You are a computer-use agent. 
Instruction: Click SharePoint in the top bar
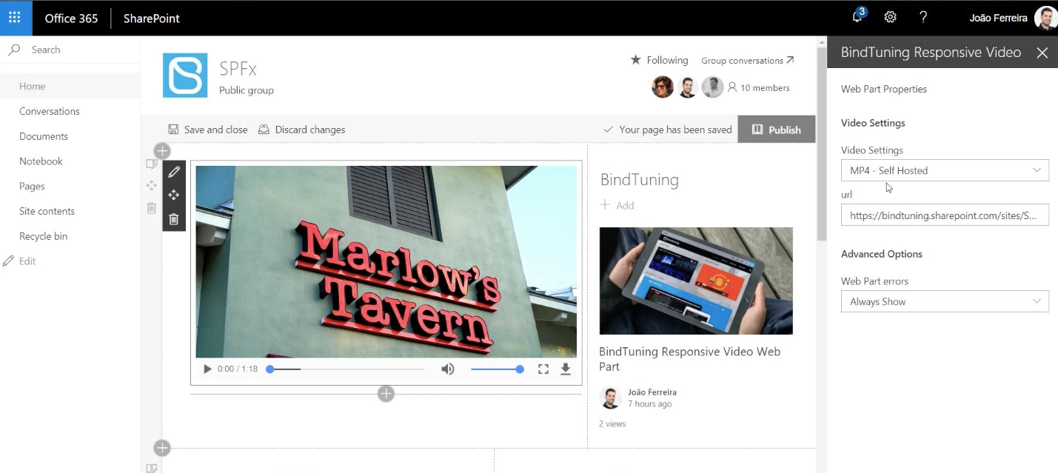[x=152, y=18]
